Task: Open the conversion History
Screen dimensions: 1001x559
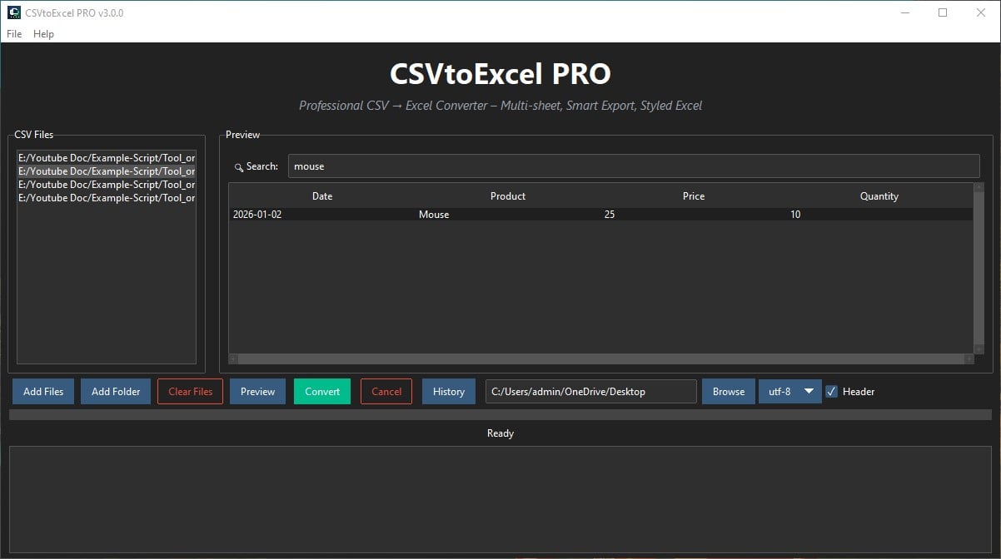Action: 448,391
